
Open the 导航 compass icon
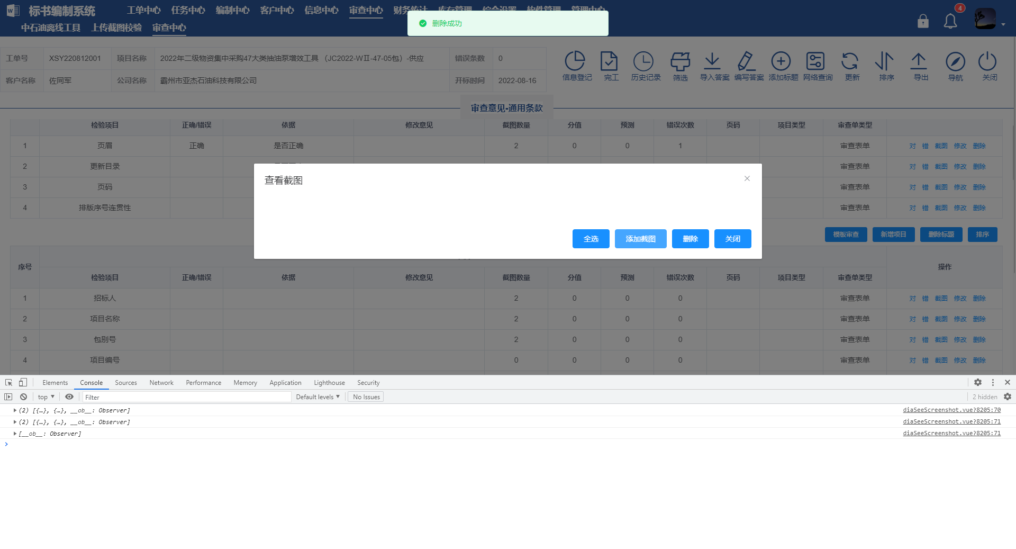point(955,61)
